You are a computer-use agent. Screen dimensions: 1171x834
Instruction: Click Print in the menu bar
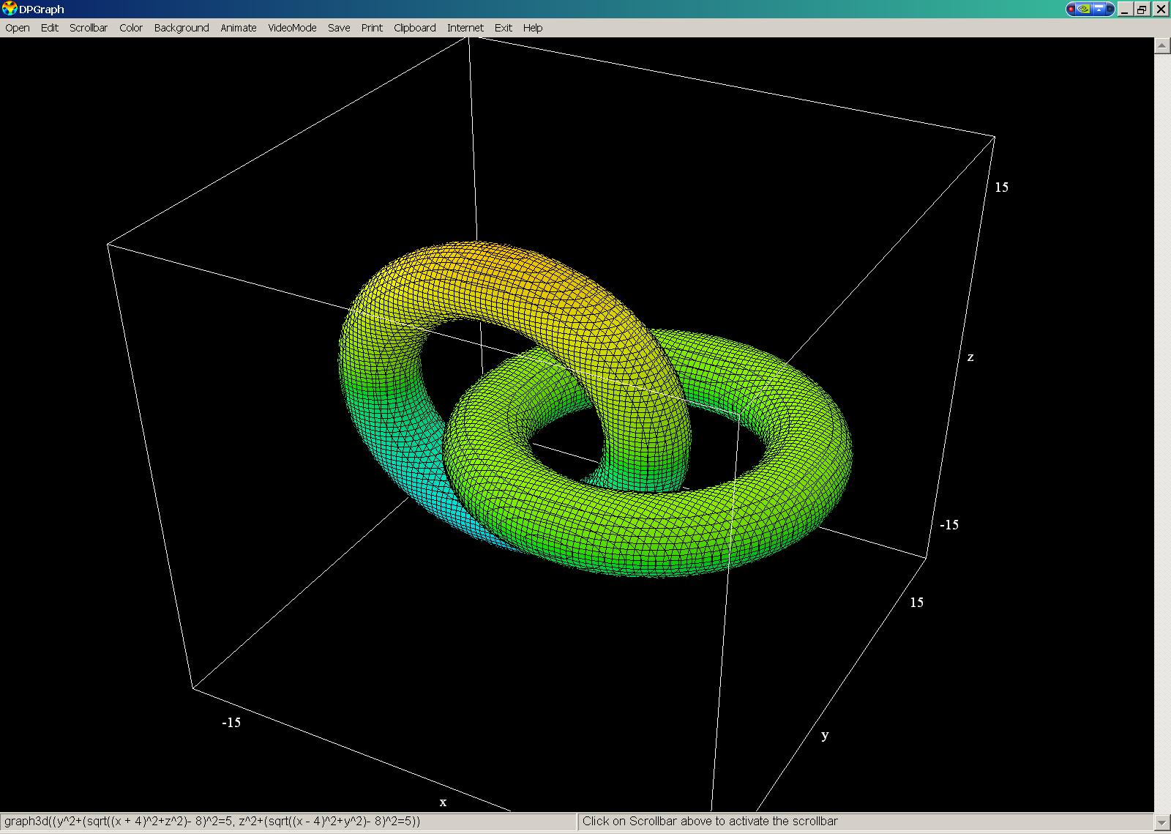tap(372, 28)
